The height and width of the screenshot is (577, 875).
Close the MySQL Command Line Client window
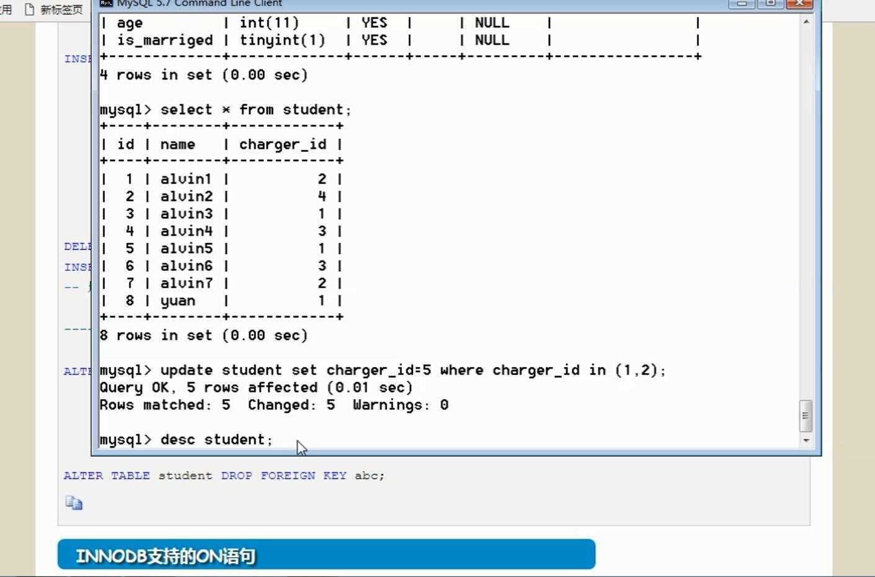pos(799,3)
